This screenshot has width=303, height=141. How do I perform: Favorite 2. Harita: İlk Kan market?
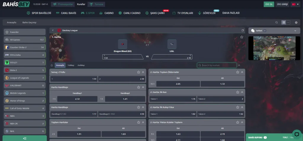click(238, 92)
